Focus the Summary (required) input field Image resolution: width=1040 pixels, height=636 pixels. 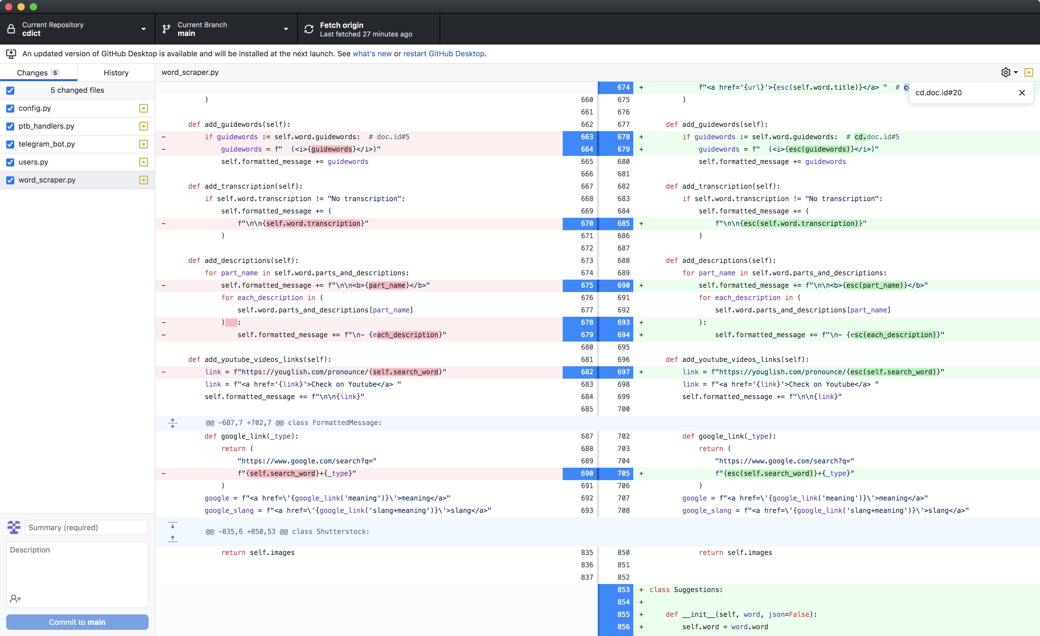pyautogui.click(x=87, y=527)
